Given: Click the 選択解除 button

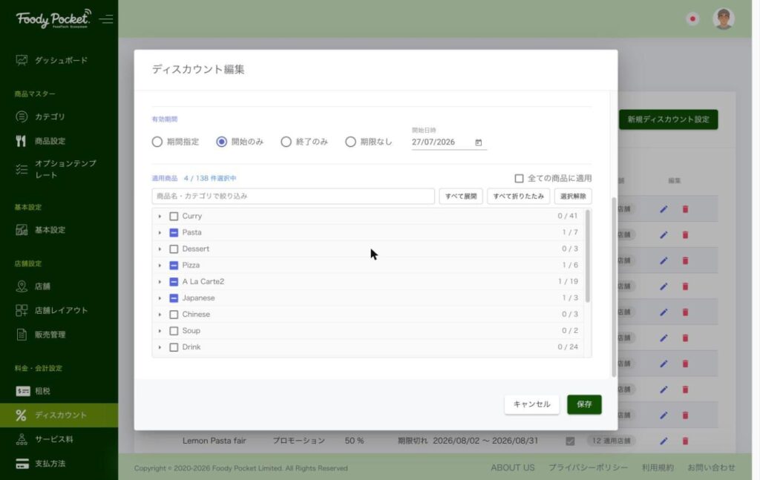Looking at the screenshot, I should (x=573, y=196).
